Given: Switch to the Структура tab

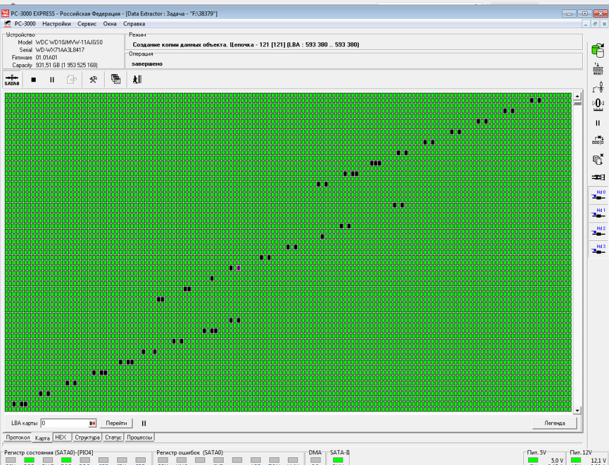Looking at the screenshot, I should click(x=87, y=438).
